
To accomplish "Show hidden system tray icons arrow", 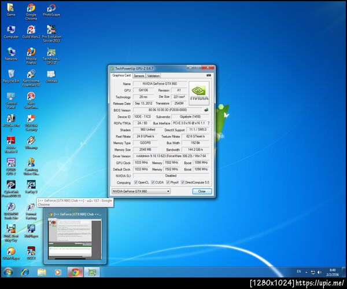I will [307, 272].
